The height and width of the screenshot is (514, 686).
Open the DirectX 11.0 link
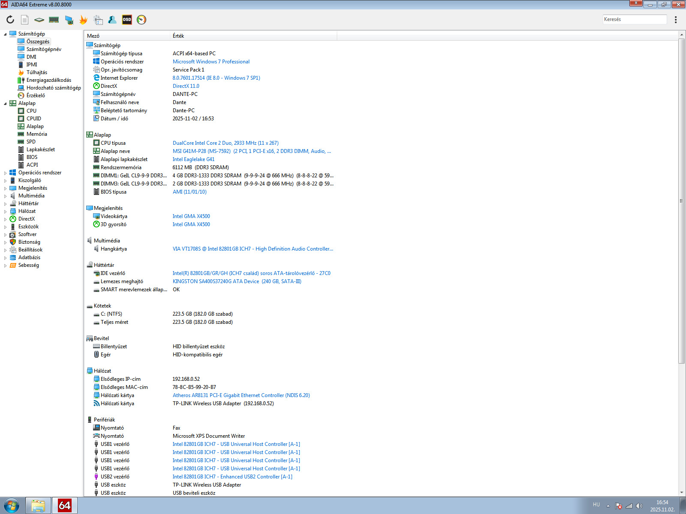186,86
